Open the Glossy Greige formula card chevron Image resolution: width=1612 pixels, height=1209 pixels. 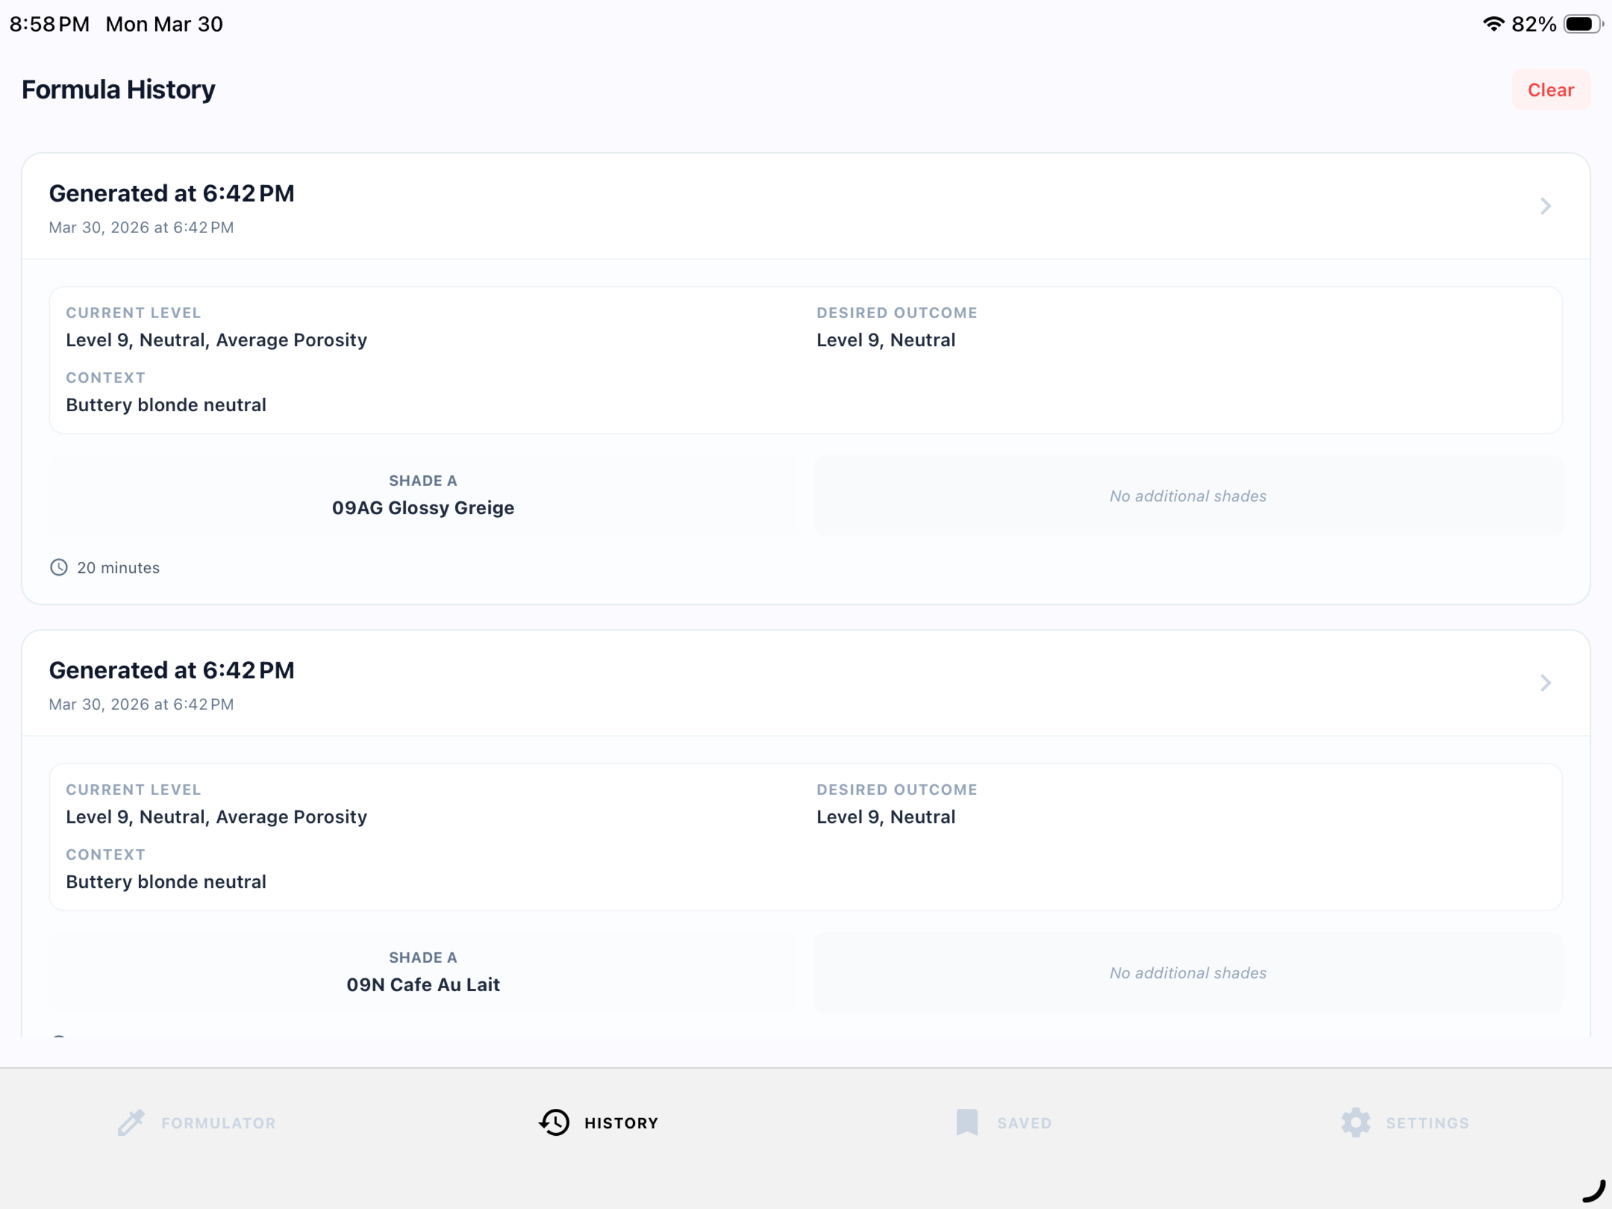click(x=1545, y=206)
